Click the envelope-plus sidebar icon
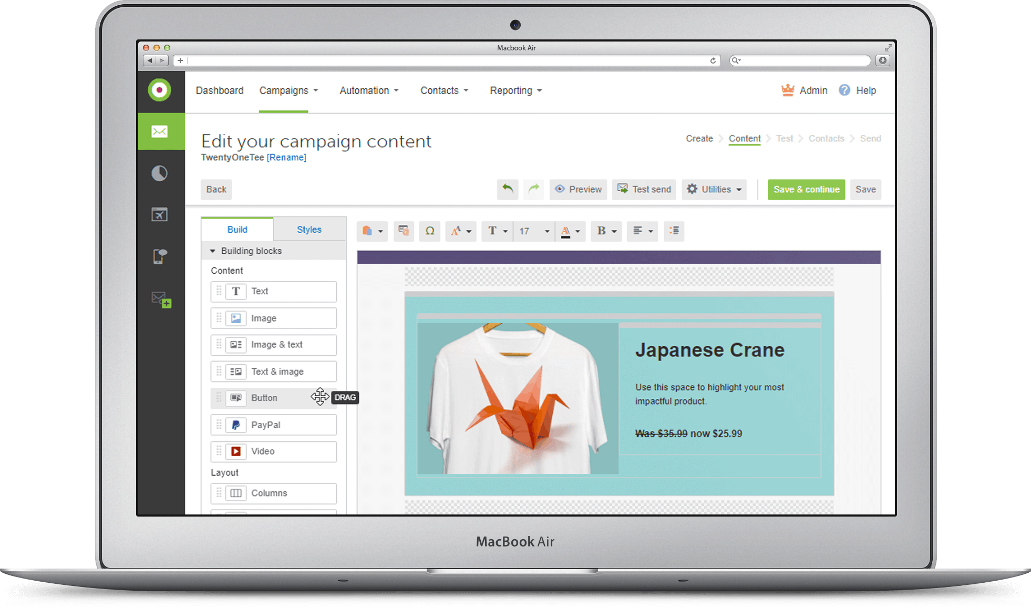Screen dimensions: 1031x608 (161, 300)
